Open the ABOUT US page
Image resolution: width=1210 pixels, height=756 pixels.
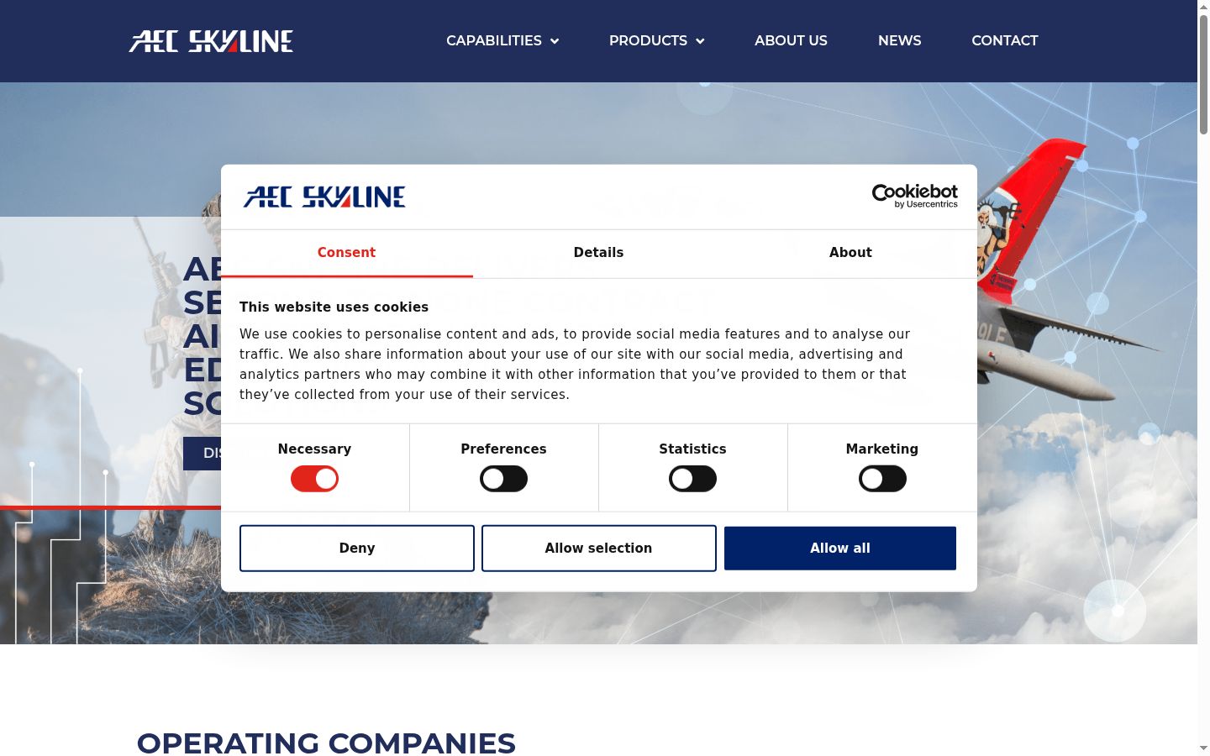point(791,40)
